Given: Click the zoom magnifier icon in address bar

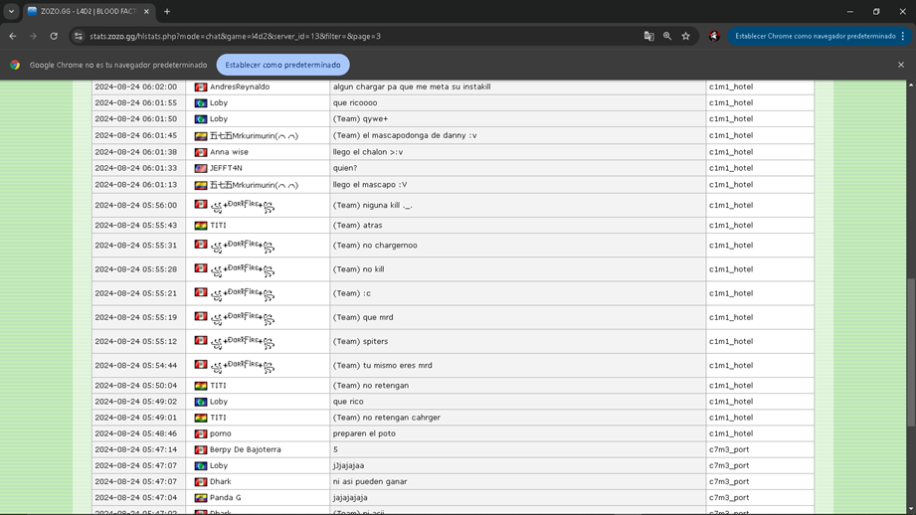Looking at the screenshot, I should click(x=667, y=36).
